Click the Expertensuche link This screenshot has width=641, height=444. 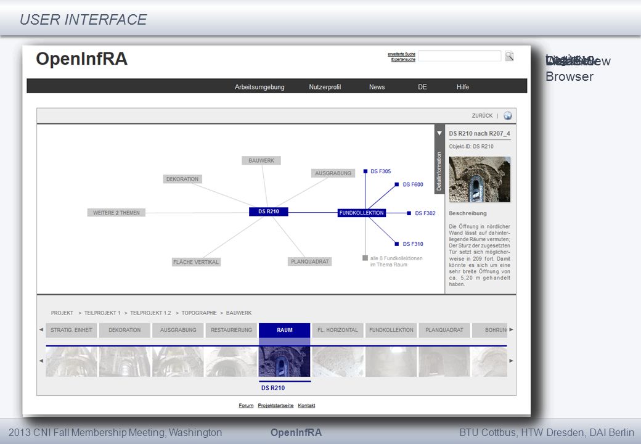[403, 60]
